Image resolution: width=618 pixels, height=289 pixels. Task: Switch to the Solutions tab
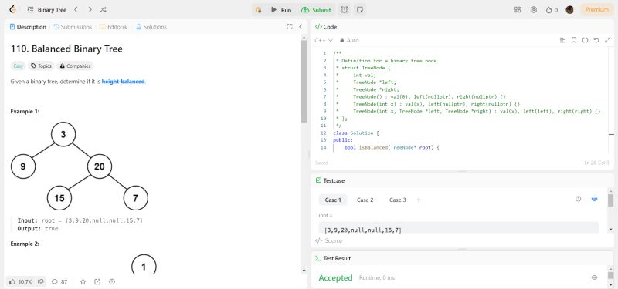[x=151, y=27]
